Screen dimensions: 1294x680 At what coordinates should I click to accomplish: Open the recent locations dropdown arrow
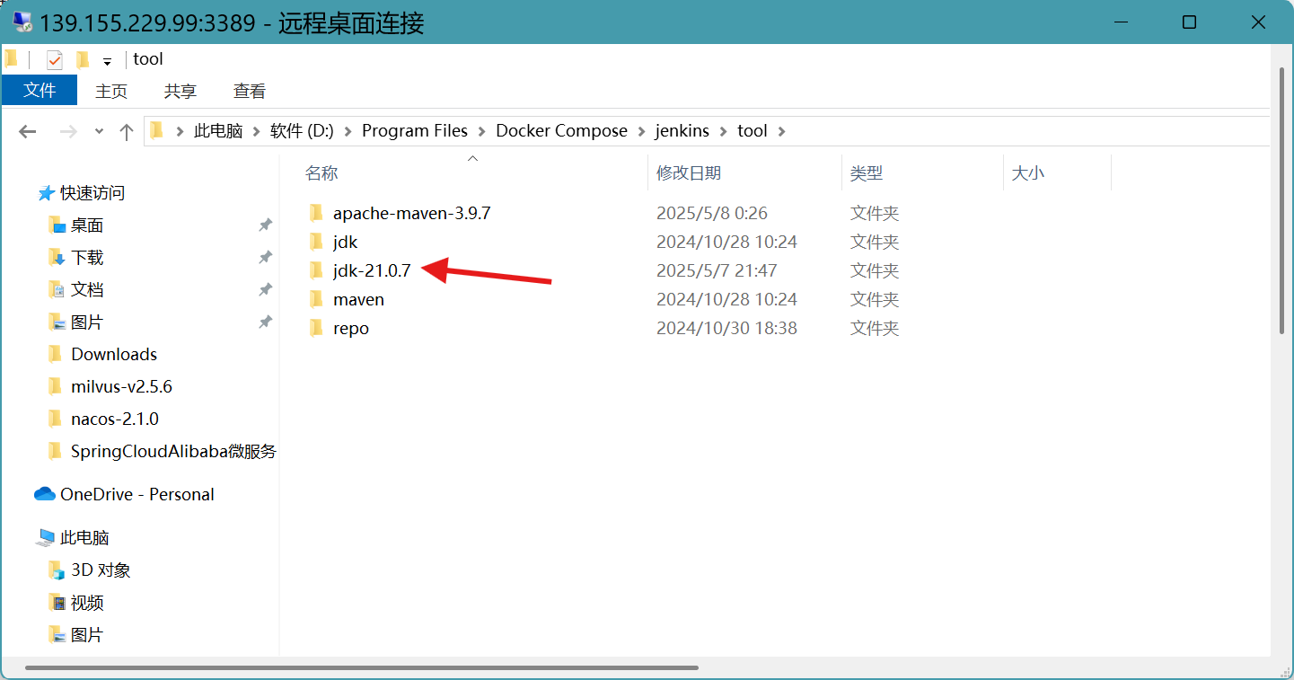pos(99,132)
